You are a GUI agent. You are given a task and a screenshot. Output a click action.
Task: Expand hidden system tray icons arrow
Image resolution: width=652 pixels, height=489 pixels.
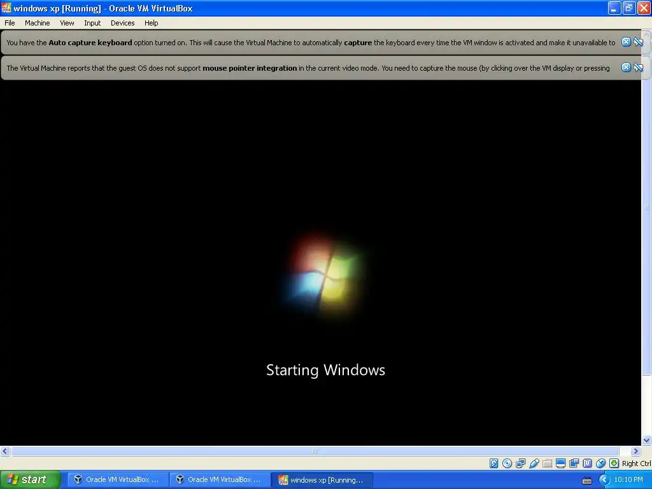[x=604, y=480]
